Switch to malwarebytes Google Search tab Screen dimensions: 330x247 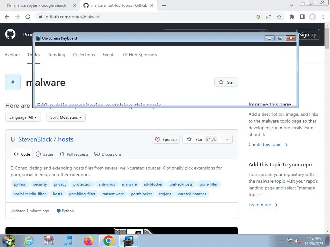(x=40, y=5)
